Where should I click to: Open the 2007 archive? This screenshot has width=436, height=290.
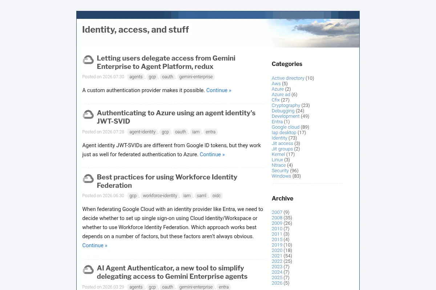point(277,212)
